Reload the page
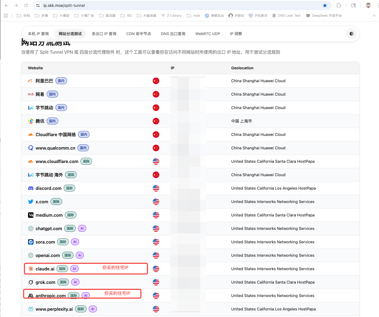Screen dimensions: 379x317 tap(26, 5)
